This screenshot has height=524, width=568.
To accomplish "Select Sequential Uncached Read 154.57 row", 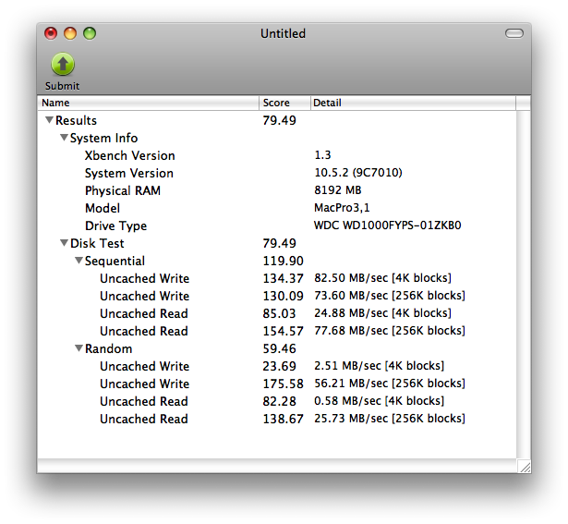I will pos(277,331).
